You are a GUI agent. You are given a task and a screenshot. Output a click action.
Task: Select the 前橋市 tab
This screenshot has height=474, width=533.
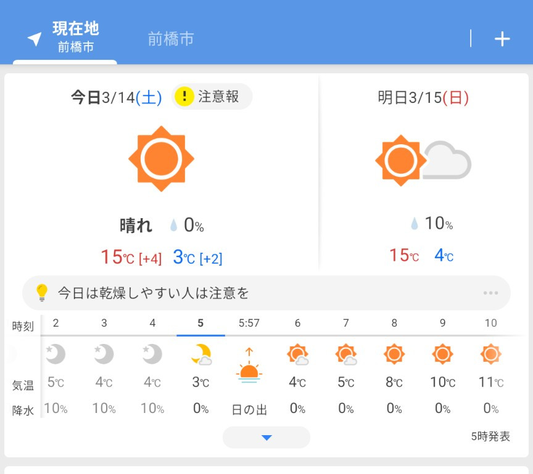click(x=171, y=39)
